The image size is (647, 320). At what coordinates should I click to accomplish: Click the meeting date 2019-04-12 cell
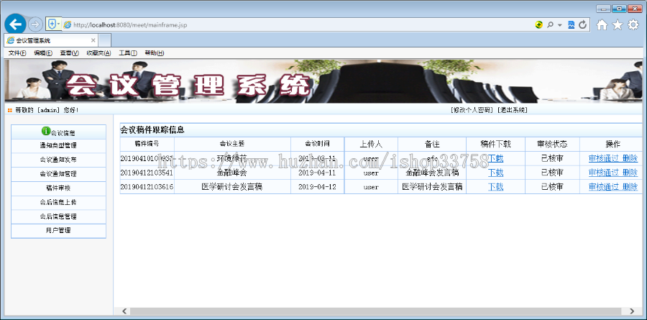click(317, 187)
